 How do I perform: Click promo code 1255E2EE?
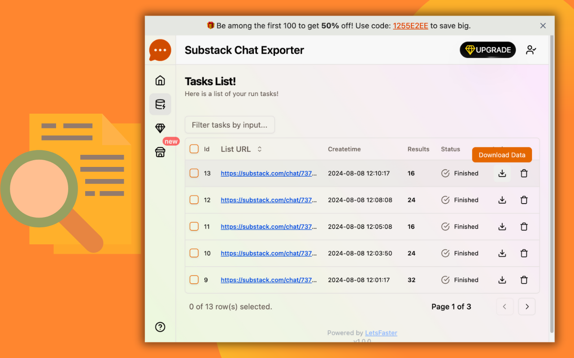[x=410, y=26]
